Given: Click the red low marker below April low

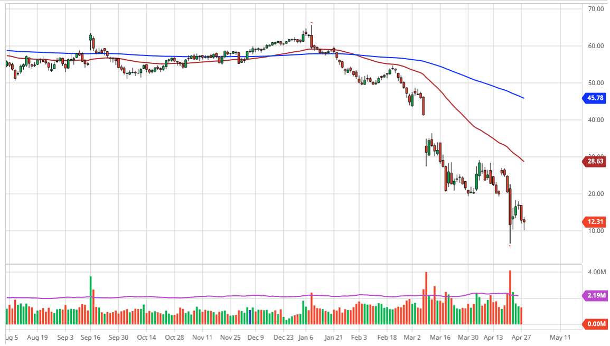Looking at the screenshot, I should [510, 246].
